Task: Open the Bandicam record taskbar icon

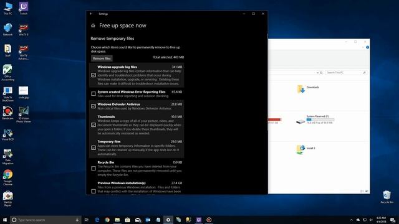Action: 209,220
